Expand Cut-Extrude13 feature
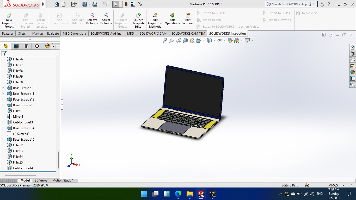 [3, 122]
